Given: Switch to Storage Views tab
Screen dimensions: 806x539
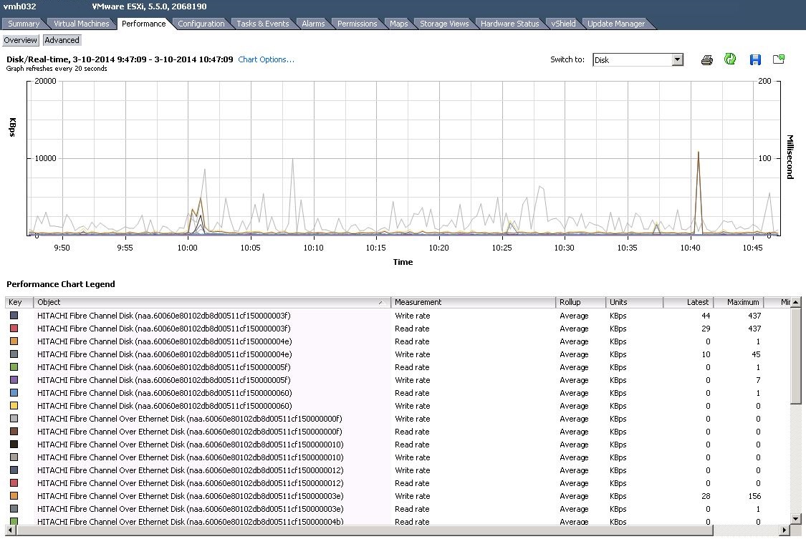Looking at the screenshot, I should pyautogui.click(x=444, y=24).
